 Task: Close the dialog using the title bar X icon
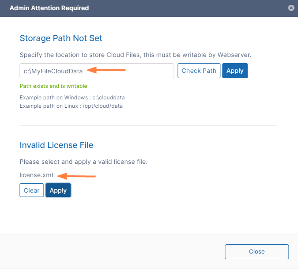[x=291, y=8]
